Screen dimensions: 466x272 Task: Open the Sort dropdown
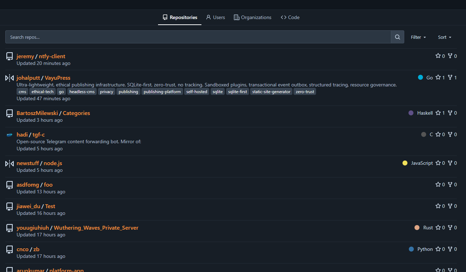[444, 37]
